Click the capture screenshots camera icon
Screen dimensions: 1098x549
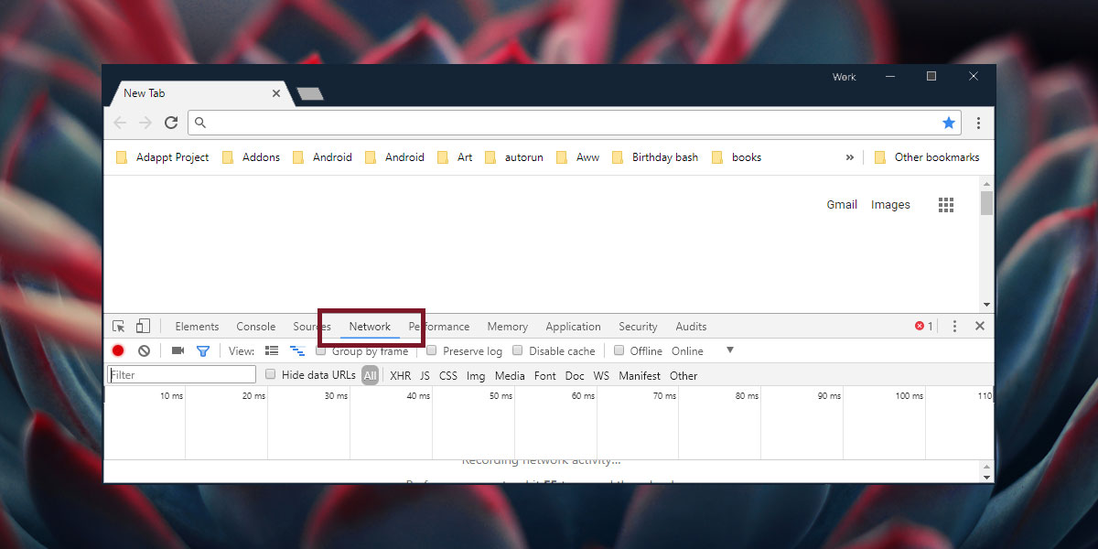(x=178, y=350)
